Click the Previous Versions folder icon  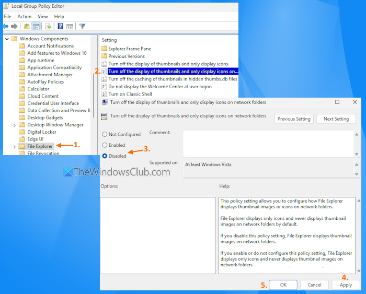click(104, 56)
